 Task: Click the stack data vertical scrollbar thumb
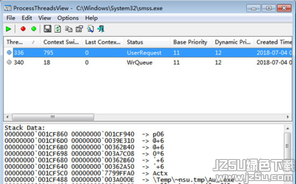point(288,146)
